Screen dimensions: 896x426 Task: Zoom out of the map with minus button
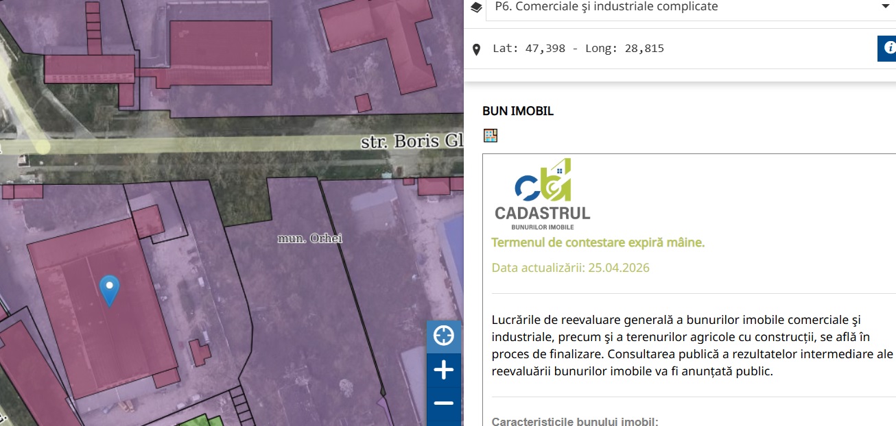[x=444, y=403]
